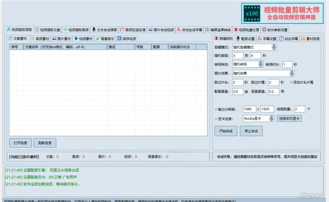Click the text file icon on 文案素材 tab
Viewport: 329px width, 202px height.
[x=10, y=38]
